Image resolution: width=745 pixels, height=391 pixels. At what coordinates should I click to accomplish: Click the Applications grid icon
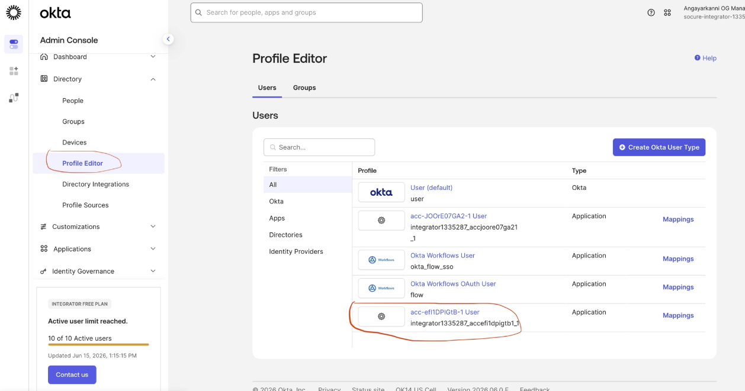44,248
